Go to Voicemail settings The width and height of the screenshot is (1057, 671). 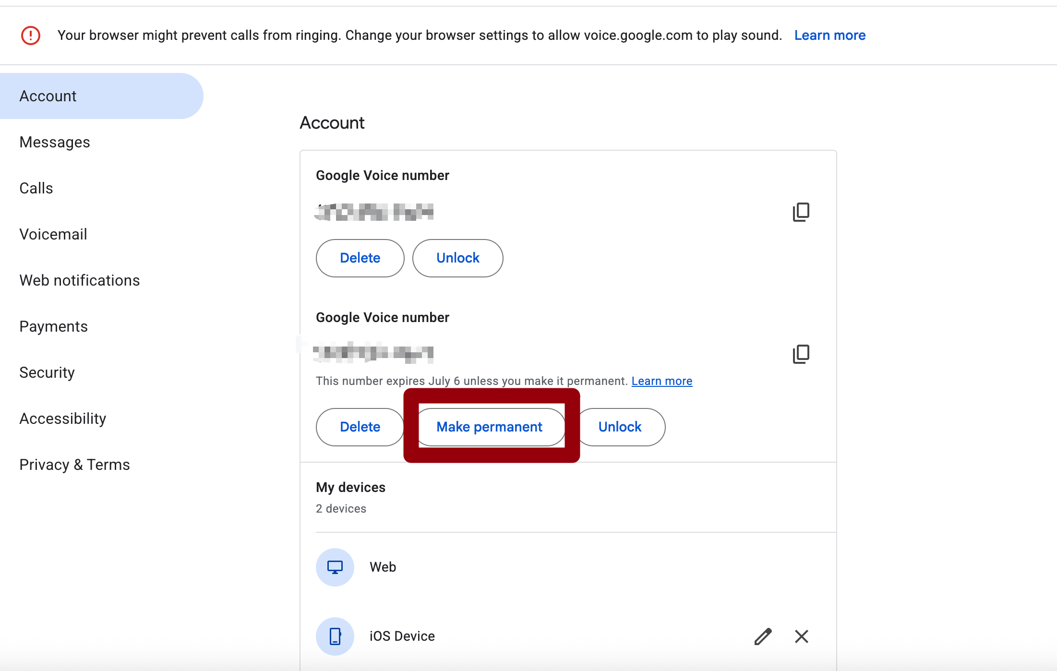click(x=53, y=235)
